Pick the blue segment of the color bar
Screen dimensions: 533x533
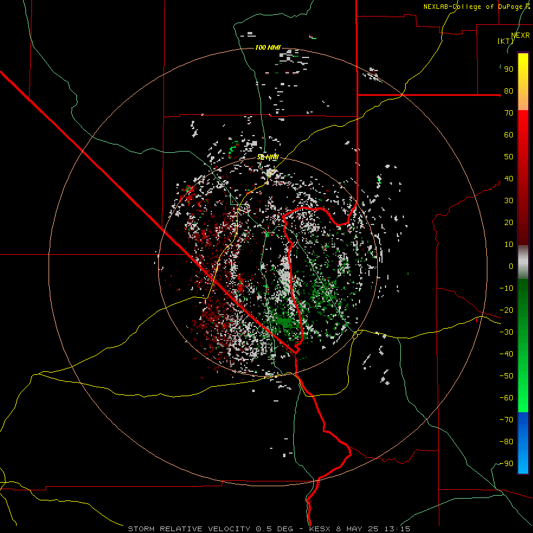point(523,443)
